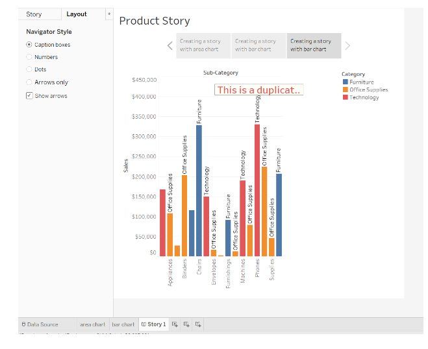Open the bar chart sheet tab
The height and width of the screenshot is (349, 428).
coord(123,324)
